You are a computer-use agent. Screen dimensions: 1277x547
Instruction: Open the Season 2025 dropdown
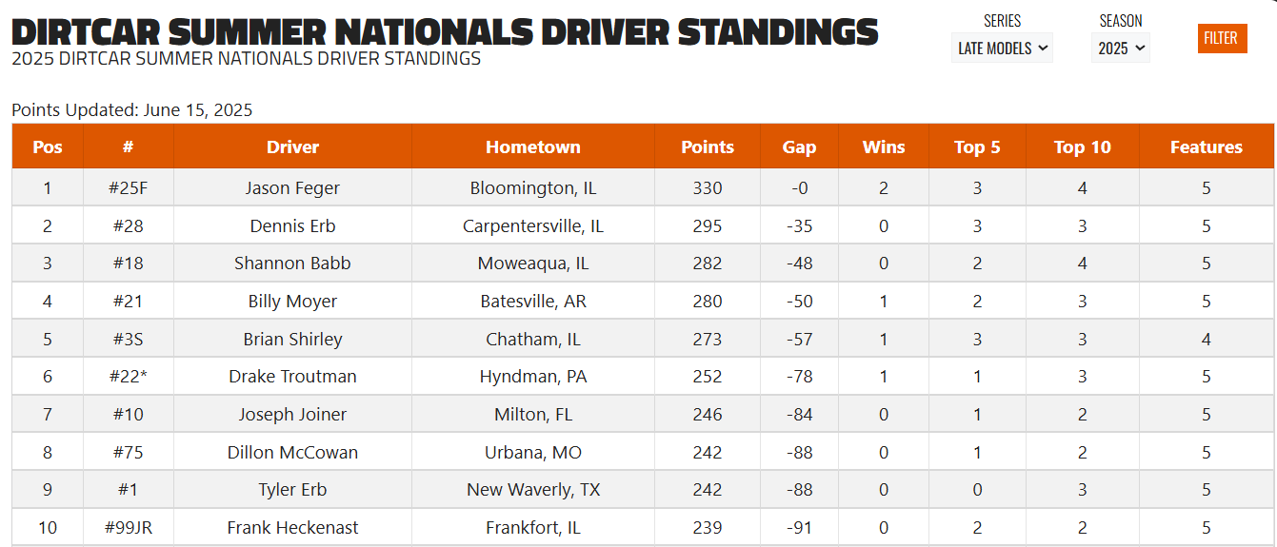1121,48
